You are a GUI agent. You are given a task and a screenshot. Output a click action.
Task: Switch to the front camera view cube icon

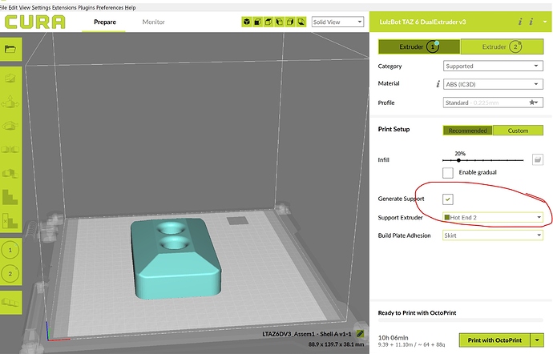click(257, 22)
